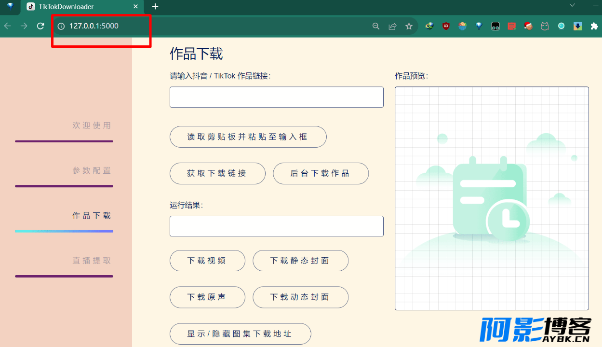Click the 后台下载作品 button
Screen dimensions: 602x347
[x=321, y=173]
